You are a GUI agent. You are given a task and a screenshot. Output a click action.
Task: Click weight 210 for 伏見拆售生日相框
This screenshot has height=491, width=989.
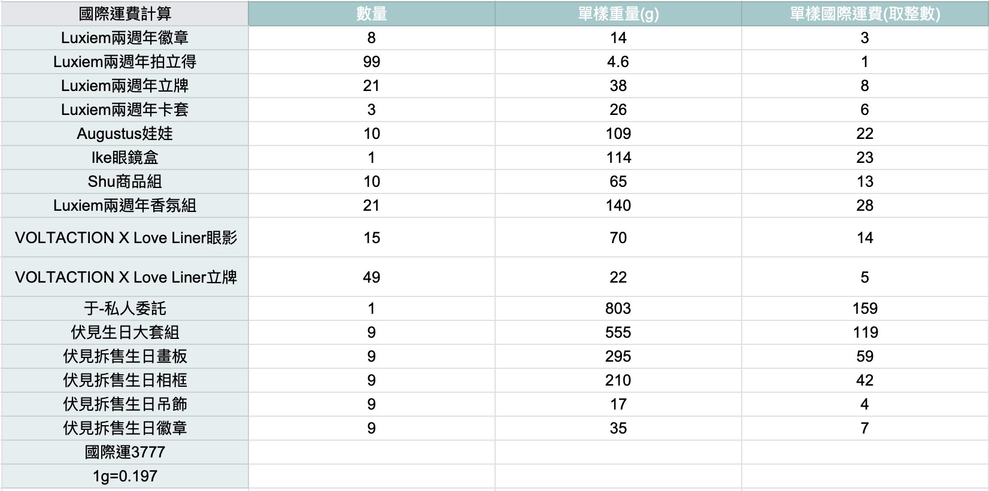618,380
